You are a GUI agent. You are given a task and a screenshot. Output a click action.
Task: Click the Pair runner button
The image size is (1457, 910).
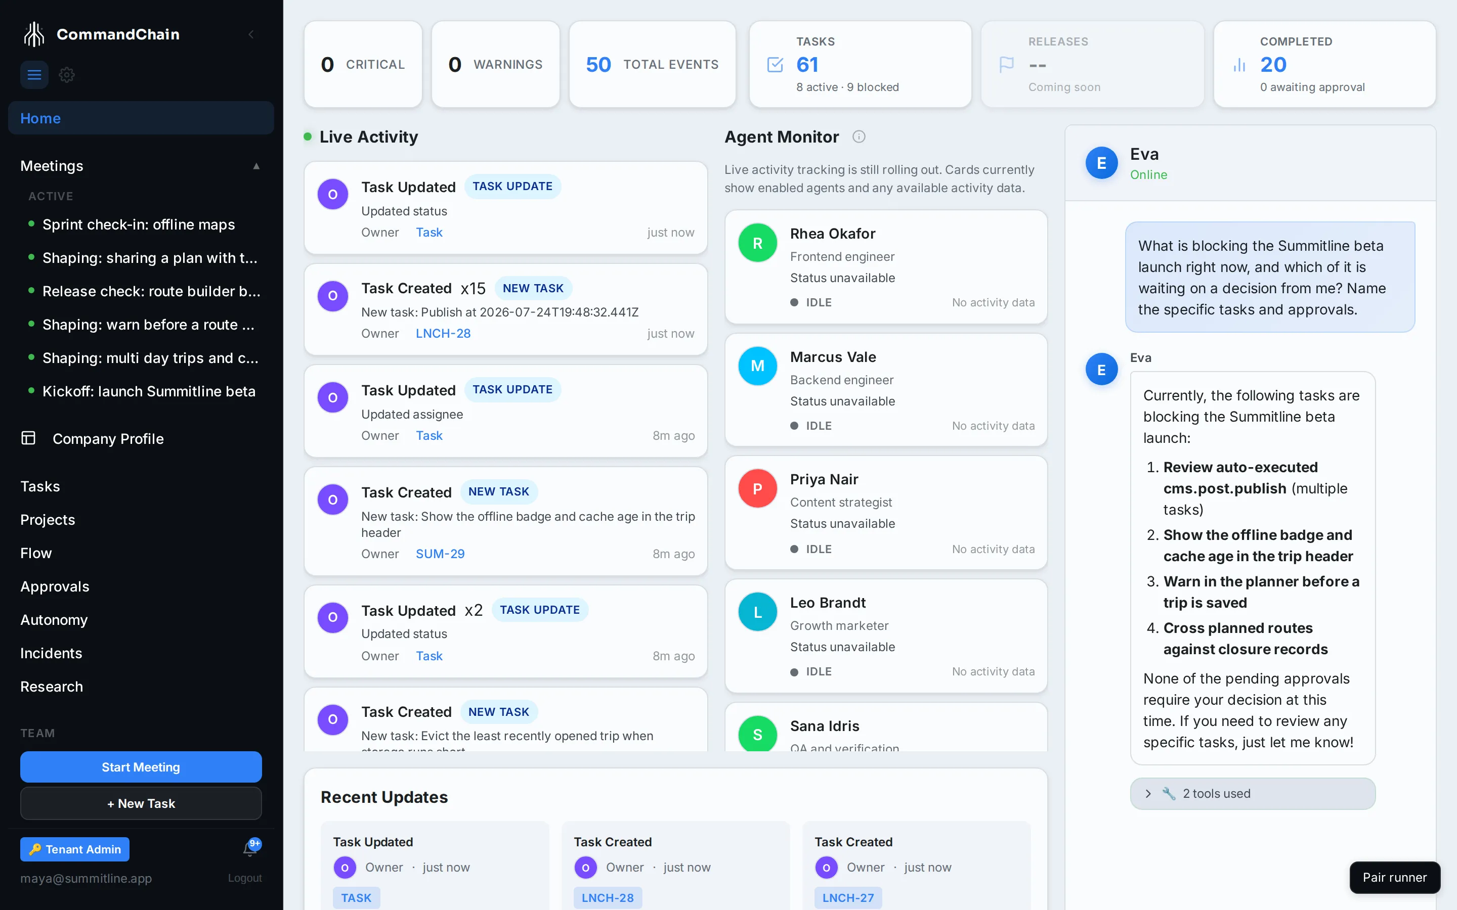coord(1394,877)
